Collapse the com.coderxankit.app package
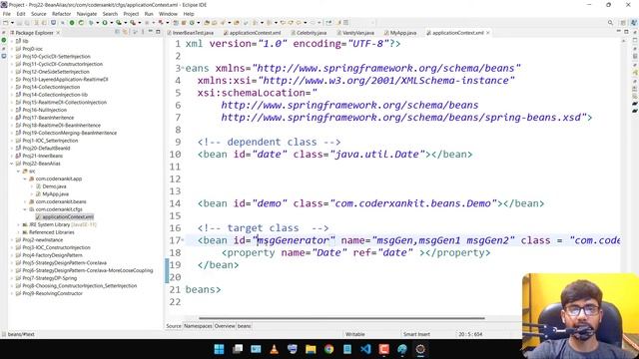 pos(25,179)
